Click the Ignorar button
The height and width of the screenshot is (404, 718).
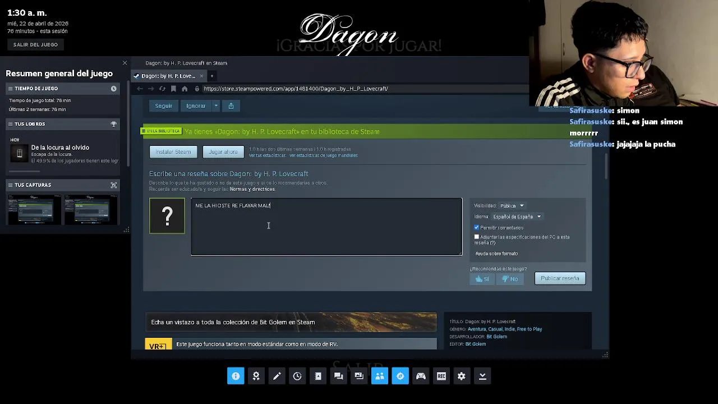[x=196, y=105]
